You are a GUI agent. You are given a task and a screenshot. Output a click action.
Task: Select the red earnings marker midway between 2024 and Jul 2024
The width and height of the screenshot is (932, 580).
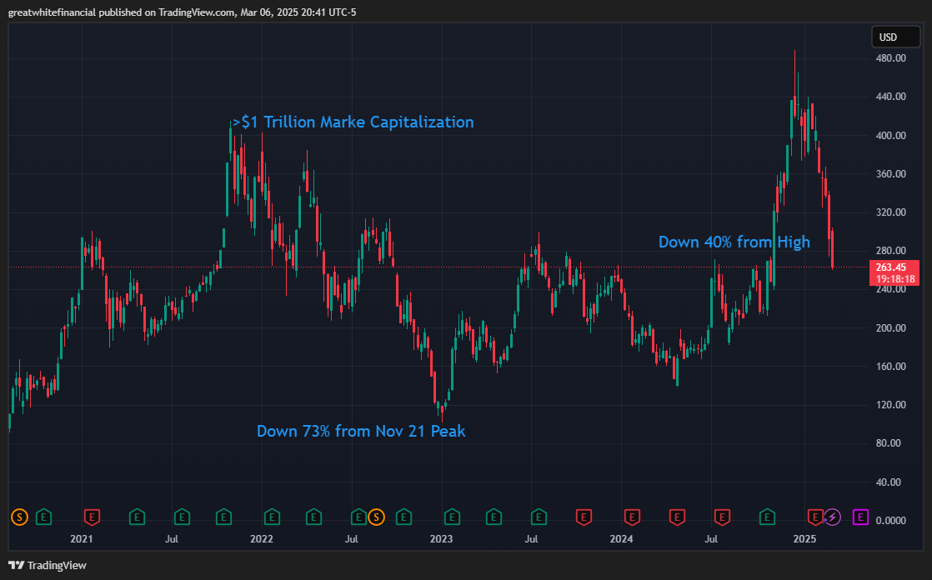pyautogui.click(x=677, y=517)
